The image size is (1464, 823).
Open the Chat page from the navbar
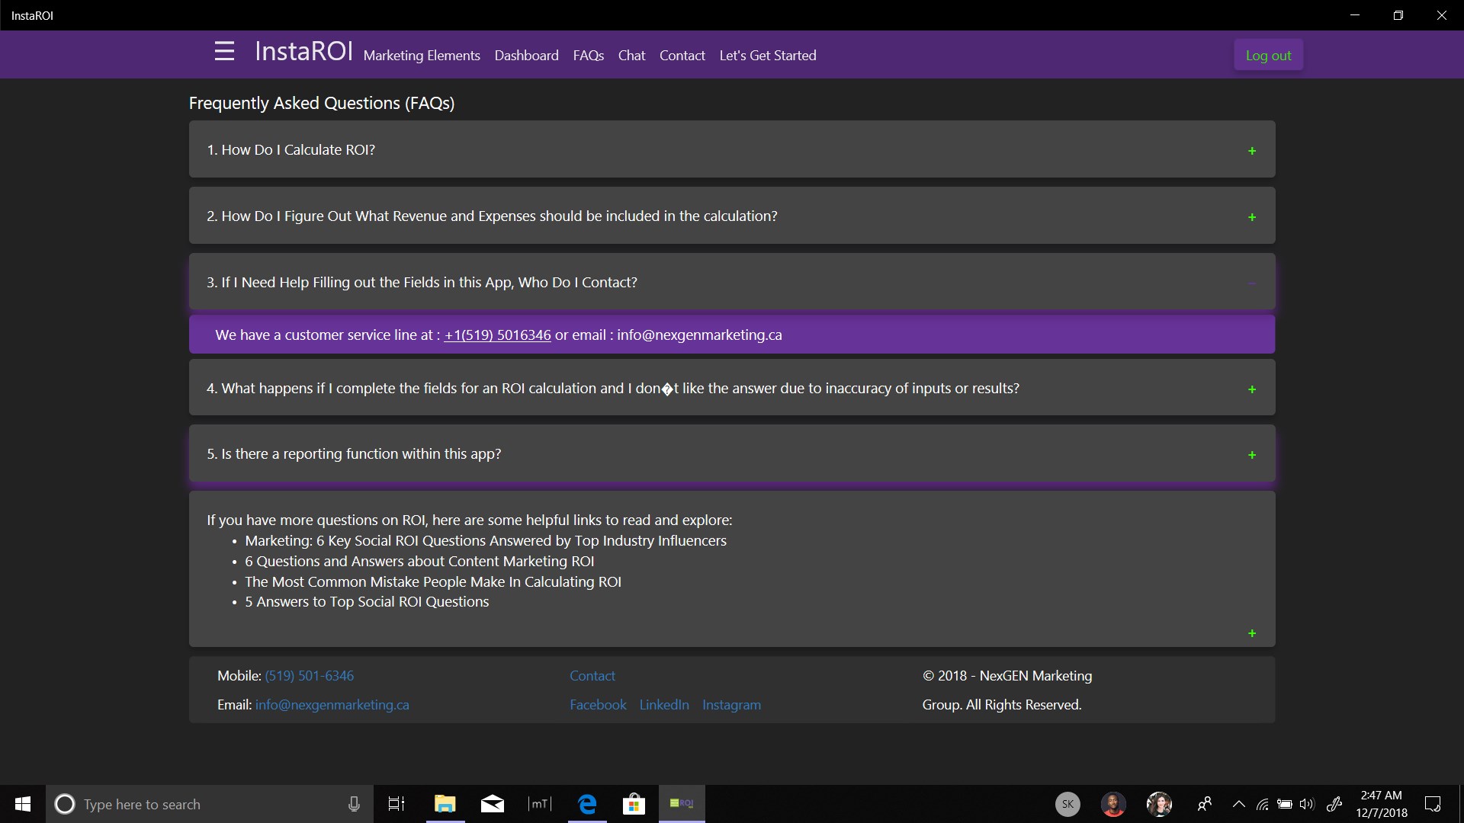pyautogui.click(x=631, y=56)
